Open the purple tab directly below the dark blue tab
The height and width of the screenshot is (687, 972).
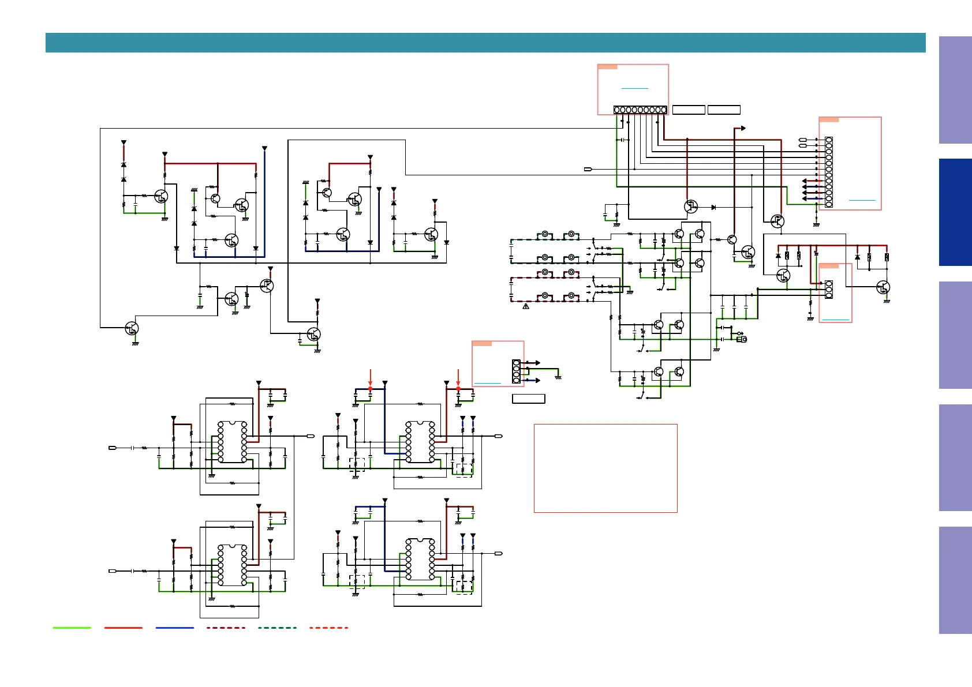tap(955, 335)
